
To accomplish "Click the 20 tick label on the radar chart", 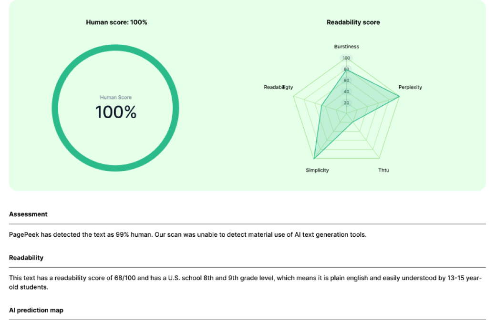I will click(x=346, y=103).
